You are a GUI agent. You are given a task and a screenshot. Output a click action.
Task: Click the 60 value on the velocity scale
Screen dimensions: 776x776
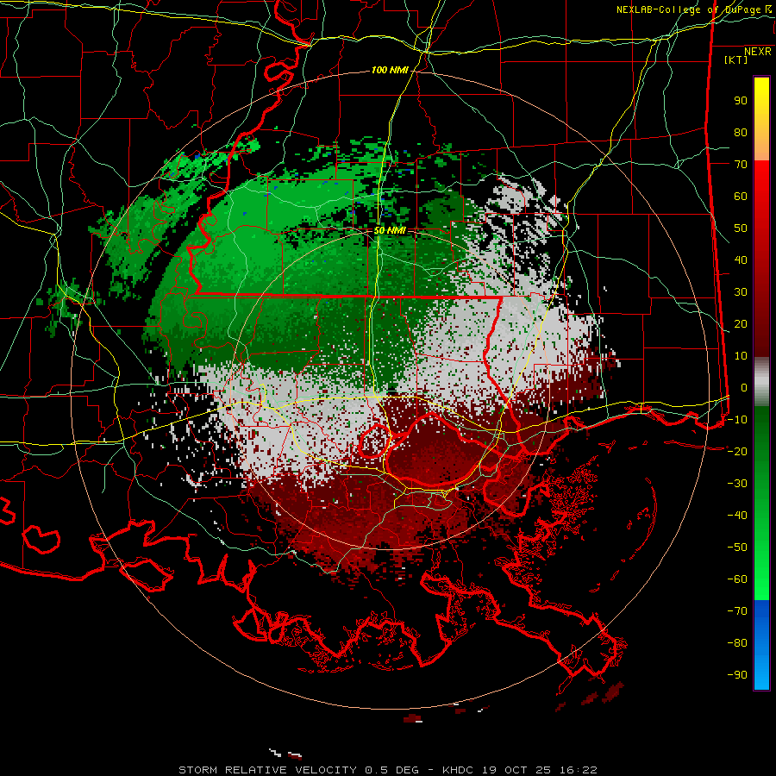tap(741, 197)
